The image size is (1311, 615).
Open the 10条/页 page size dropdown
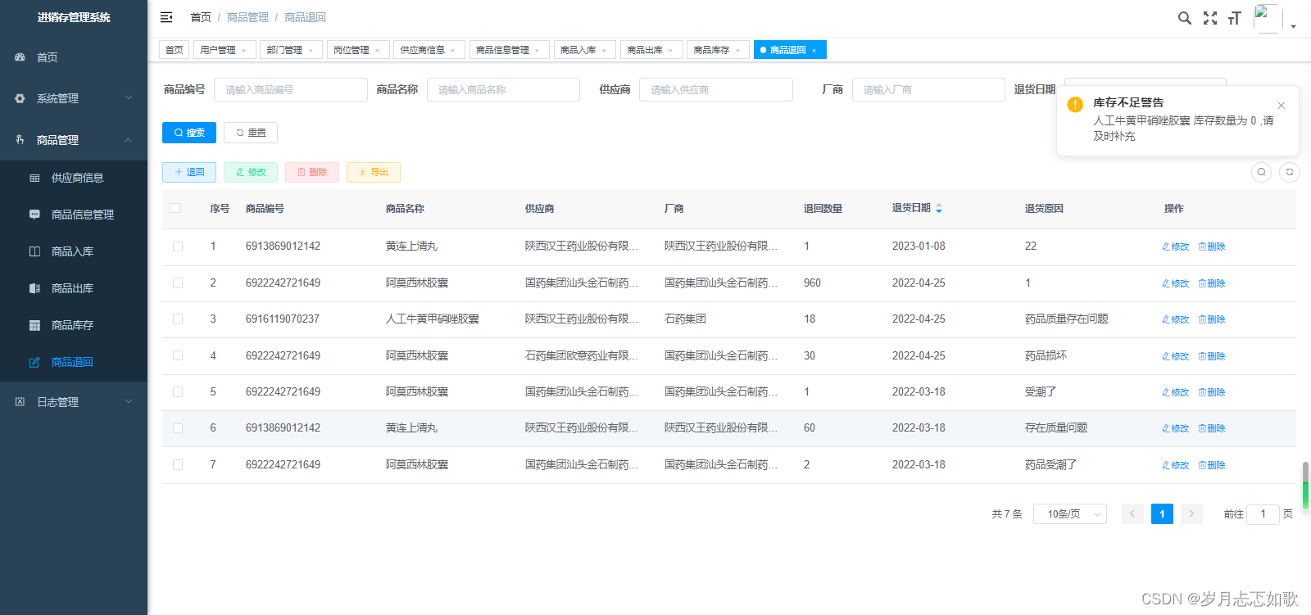[x=1070, y=514]
